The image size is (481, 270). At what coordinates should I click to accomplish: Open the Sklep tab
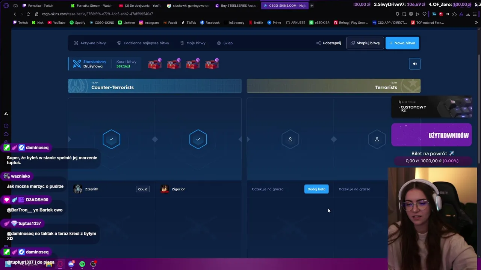click(225, 43)
